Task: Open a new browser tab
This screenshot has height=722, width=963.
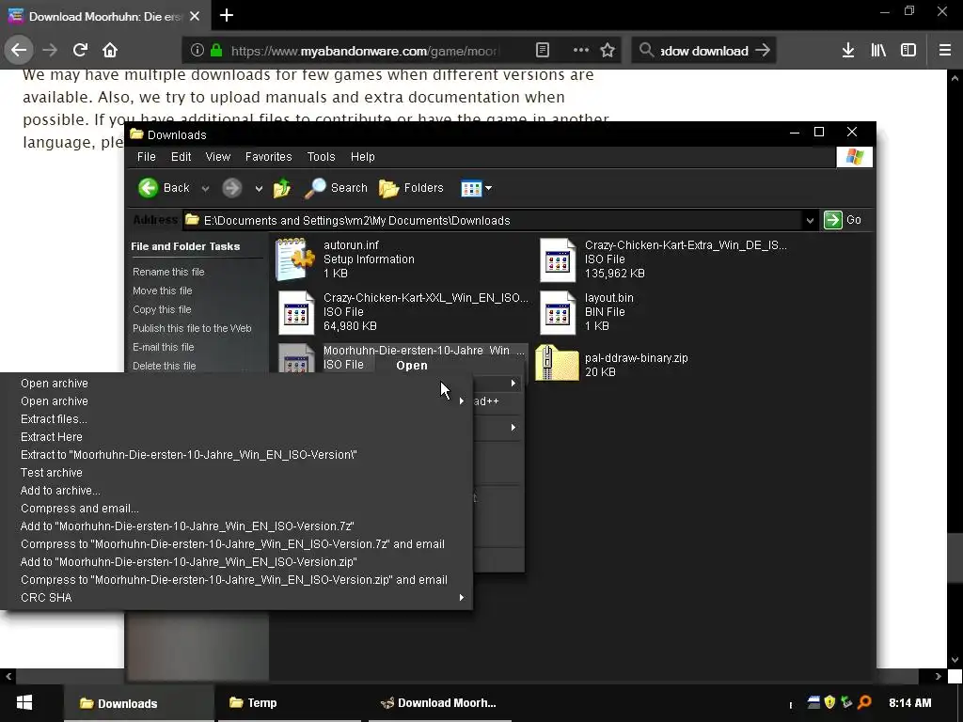Action: tap(227, 15)
